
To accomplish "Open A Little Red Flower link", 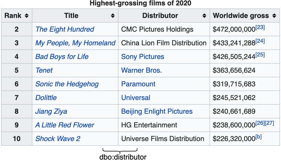I will pos(64,125).
